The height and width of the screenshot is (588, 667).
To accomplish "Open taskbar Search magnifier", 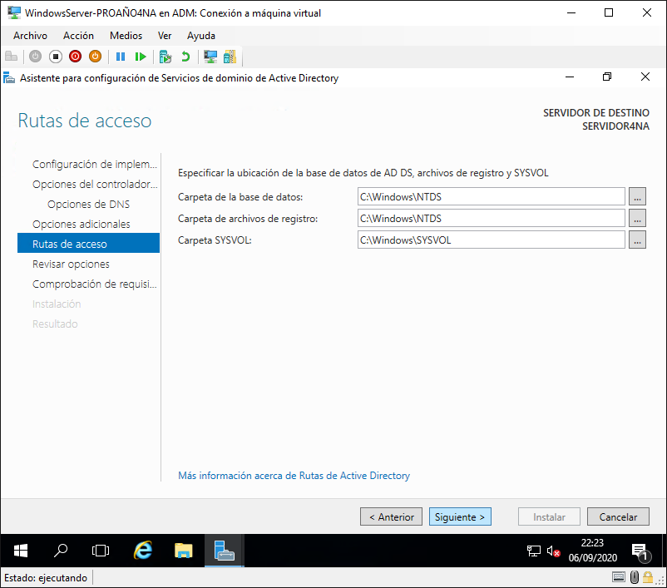I will [x=61, y=551].
